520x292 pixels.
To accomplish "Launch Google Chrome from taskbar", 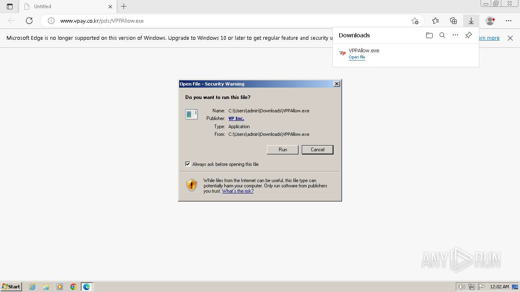I will (x=73, y=287).
